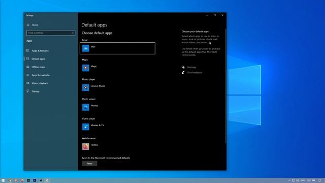
Task: Click the Find a setting search box
Action: pos(51,33)
